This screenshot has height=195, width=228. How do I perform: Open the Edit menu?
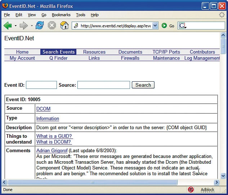19,15
